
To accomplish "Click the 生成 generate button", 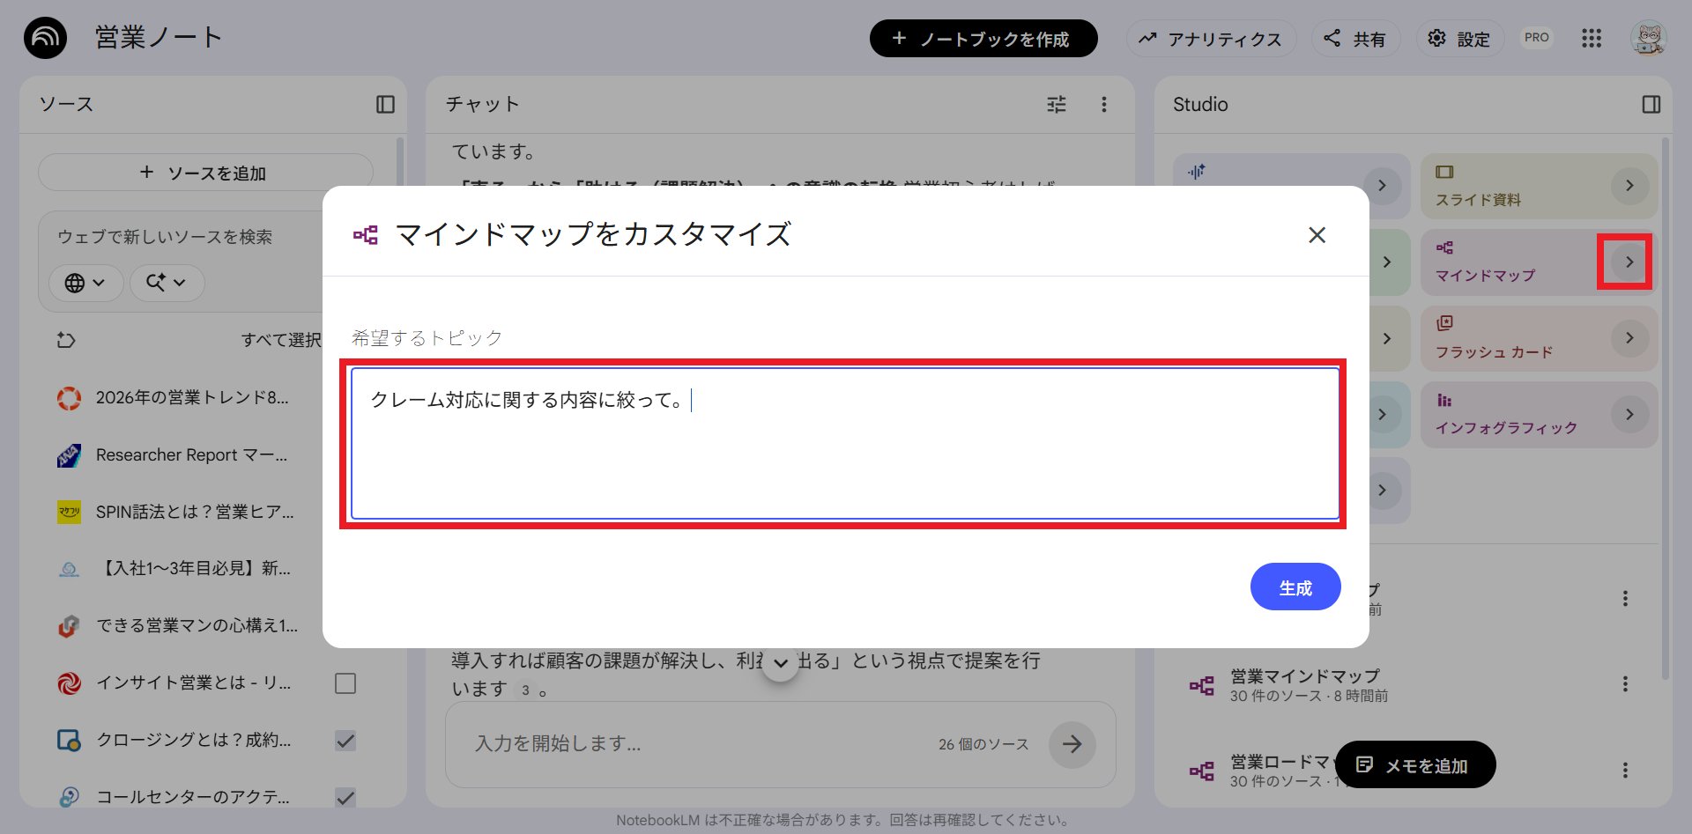I will 1295,587.
